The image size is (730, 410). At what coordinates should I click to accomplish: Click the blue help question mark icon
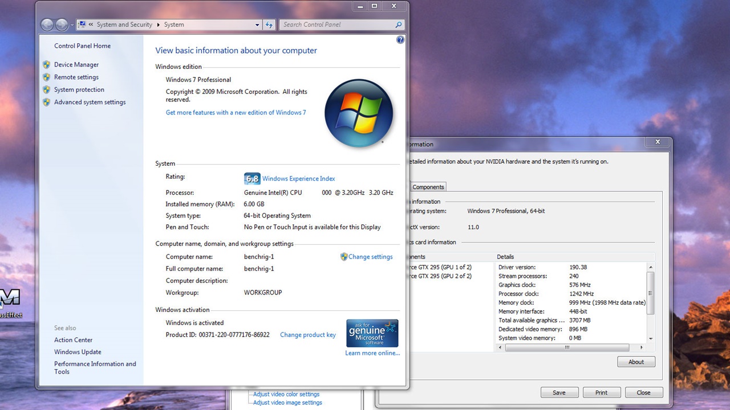tap(400, 40)
